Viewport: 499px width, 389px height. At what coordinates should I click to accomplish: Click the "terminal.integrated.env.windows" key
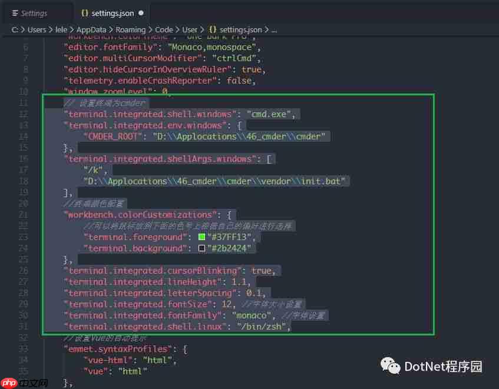[145, 125]
